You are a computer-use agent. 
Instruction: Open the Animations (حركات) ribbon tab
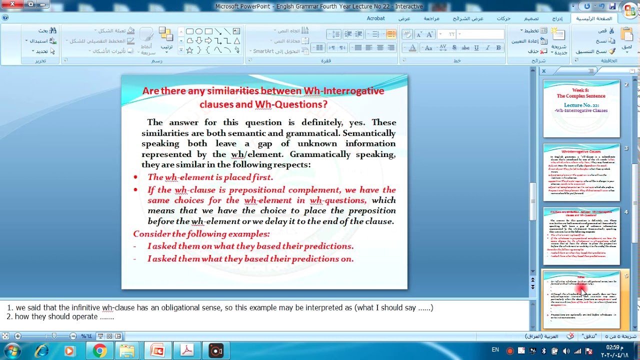[x=503, y=18]
